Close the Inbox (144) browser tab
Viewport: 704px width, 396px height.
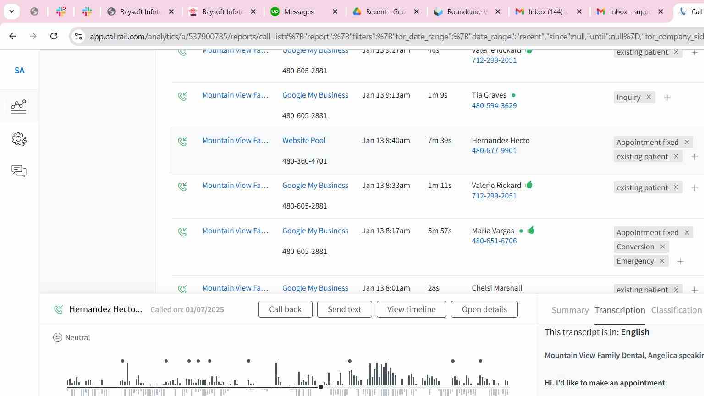579,12
